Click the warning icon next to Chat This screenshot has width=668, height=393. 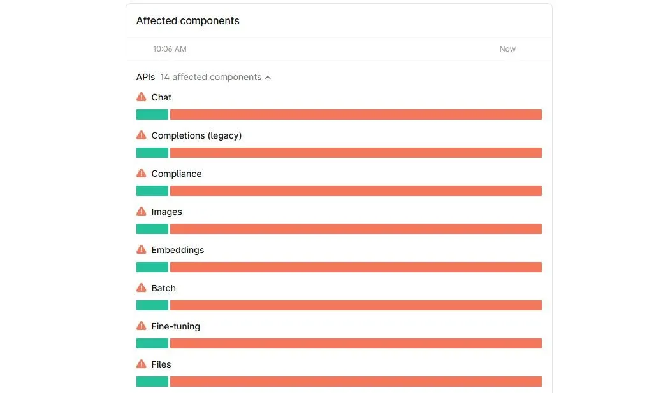coord(142,97)
